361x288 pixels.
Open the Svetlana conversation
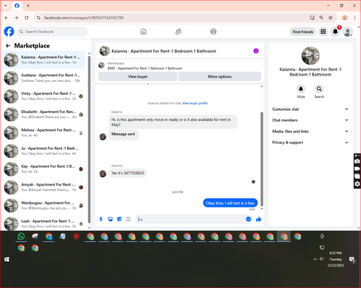[44, 78]
